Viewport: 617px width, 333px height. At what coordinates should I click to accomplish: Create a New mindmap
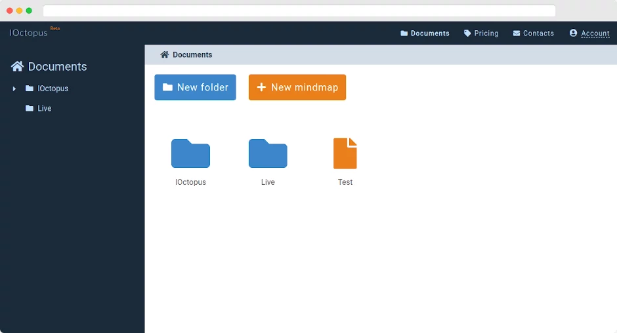click(x=297, y=87)
